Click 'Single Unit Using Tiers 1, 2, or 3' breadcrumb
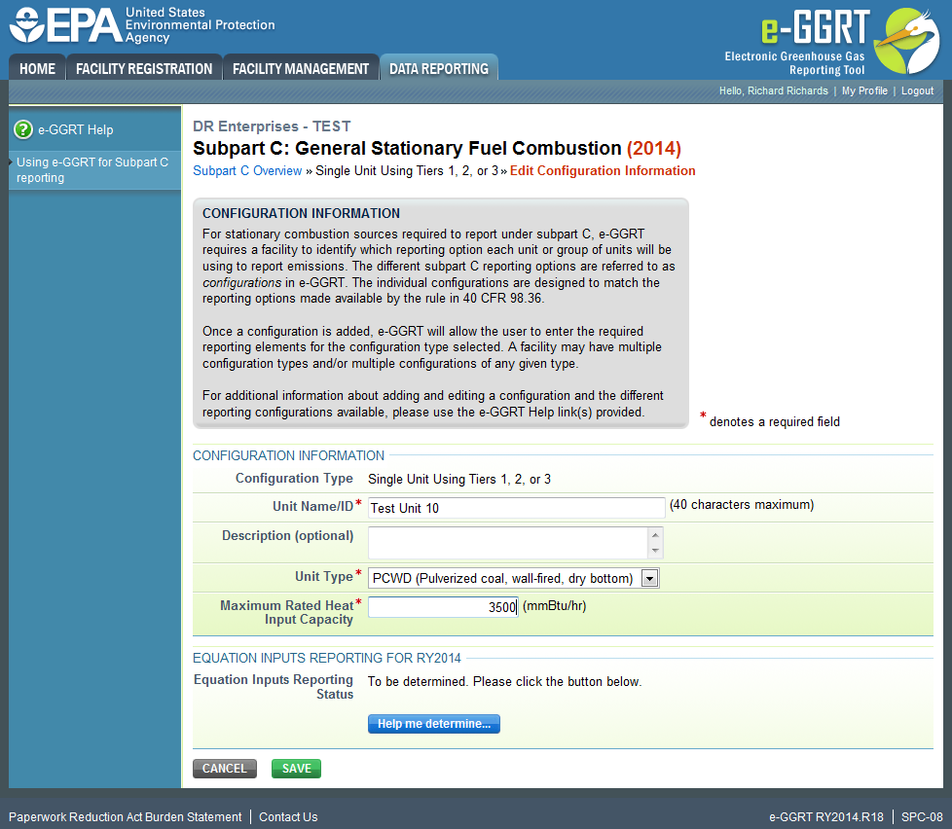 (x=407, y=170)
